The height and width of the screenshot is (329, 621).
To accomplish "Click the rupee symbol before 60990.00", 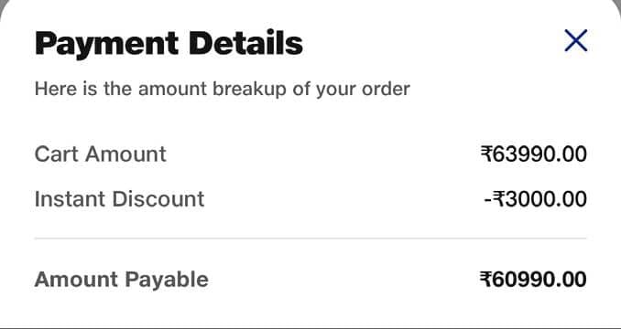I will [486, 280].
